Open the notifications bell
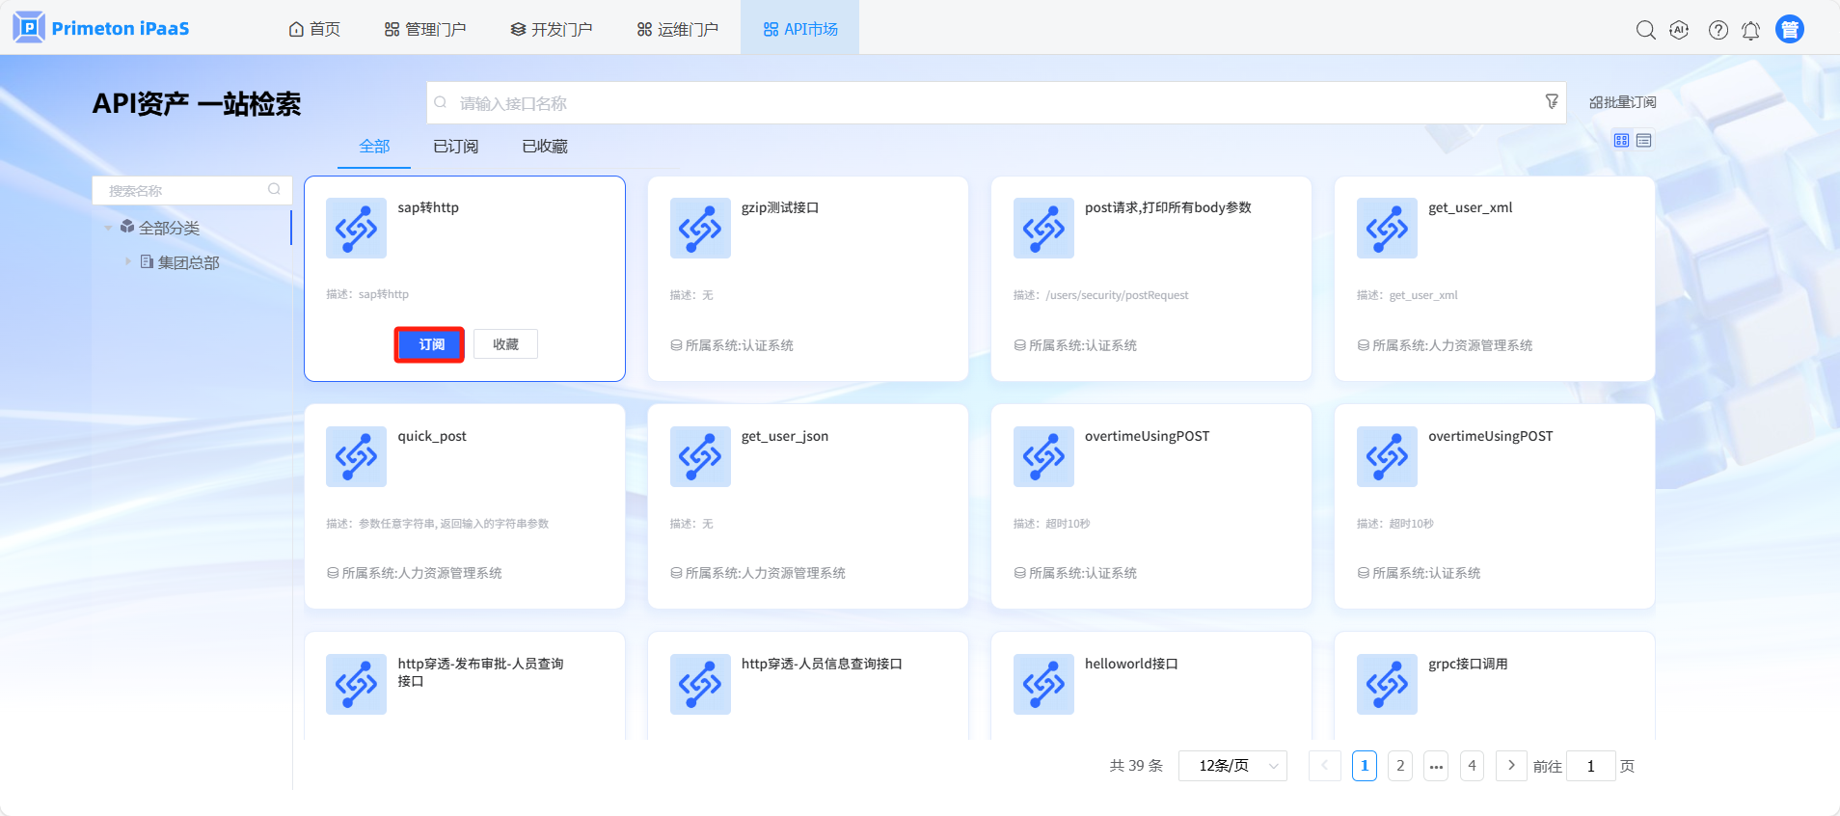The image size is (1840, 816). 1750,31
